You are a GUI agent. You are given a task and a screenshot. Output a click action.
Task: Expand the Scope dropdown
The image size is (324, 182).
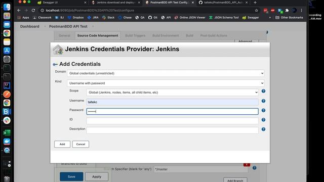tap(172, 92)
